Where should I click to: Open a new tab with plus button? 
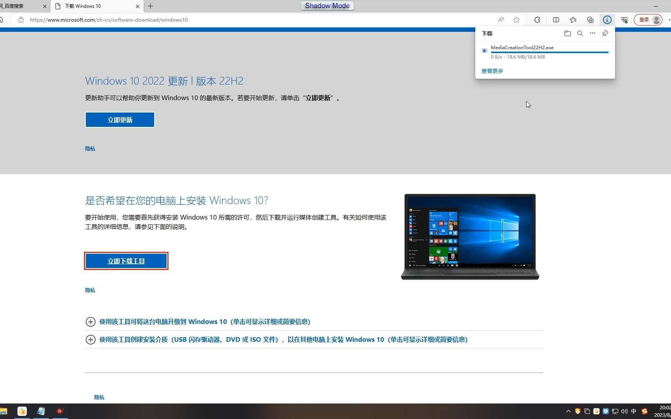tap(151, 6)
